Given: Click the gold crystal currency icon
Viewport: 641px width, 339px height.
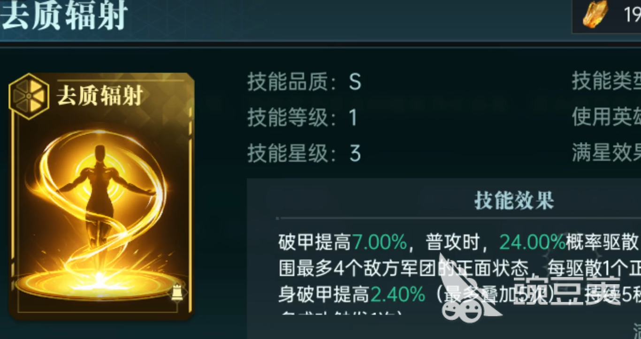Looking at the screenshot, I should coord(595,15).
